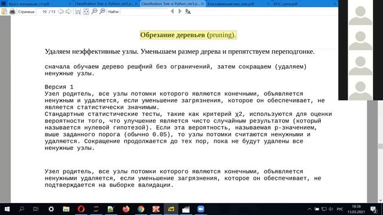Click the Find Next arrow
The image size is (383, 215).
[x=180, y=11]
